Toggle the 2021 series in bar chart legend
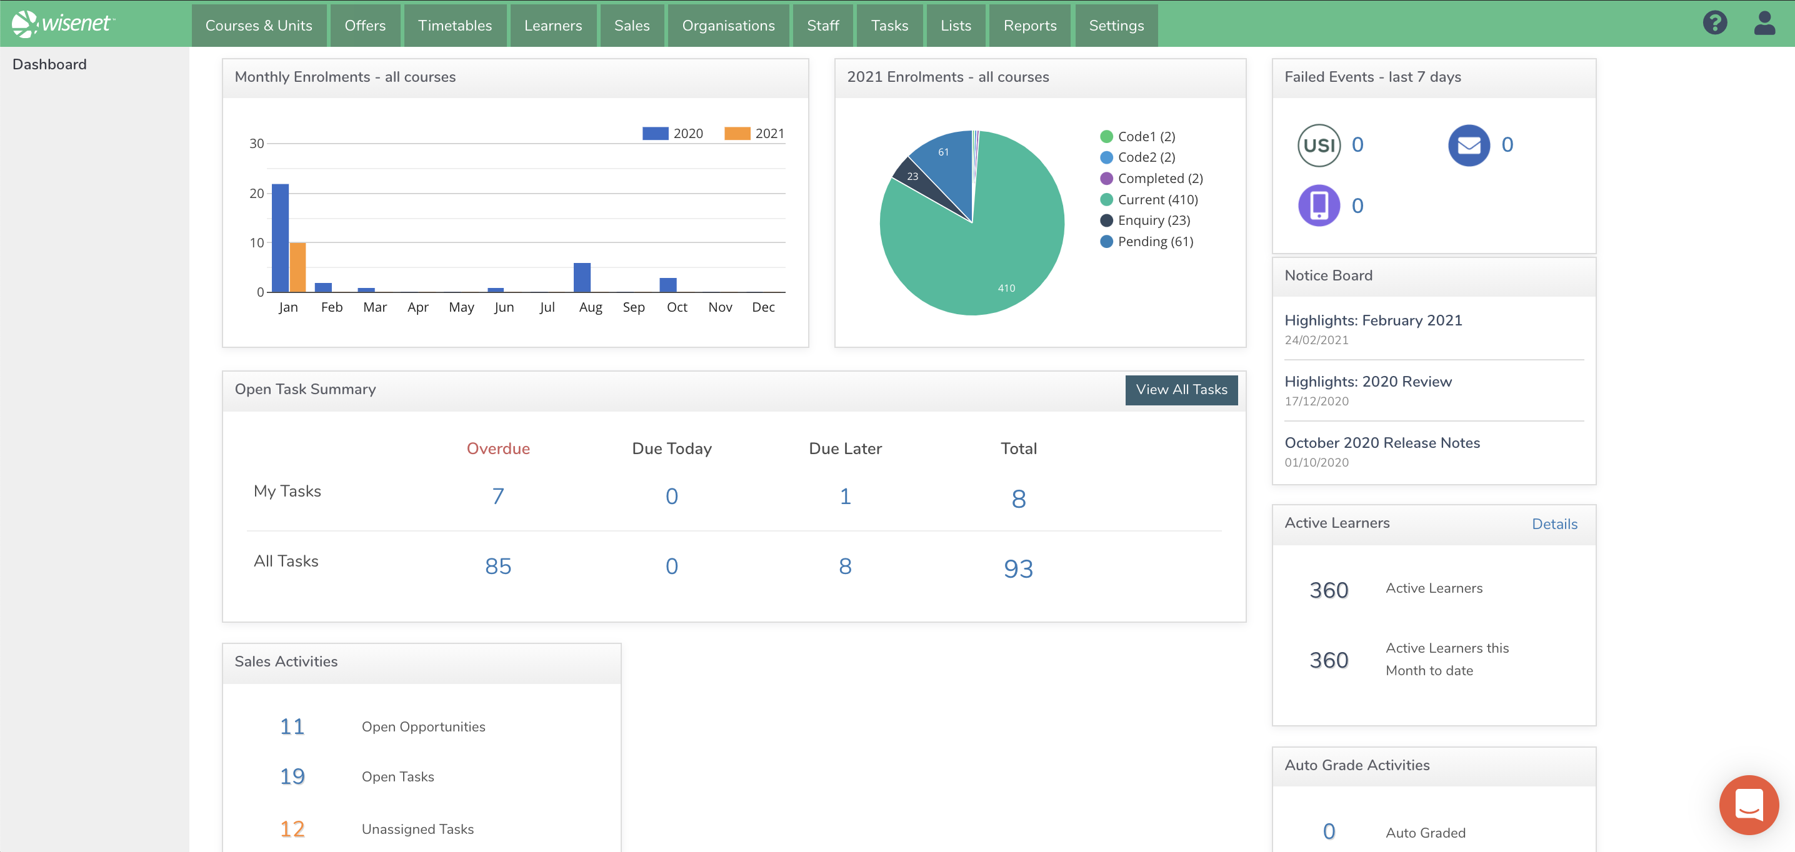Viewport: 1795px width, 852px height. (x=754, y=133)
